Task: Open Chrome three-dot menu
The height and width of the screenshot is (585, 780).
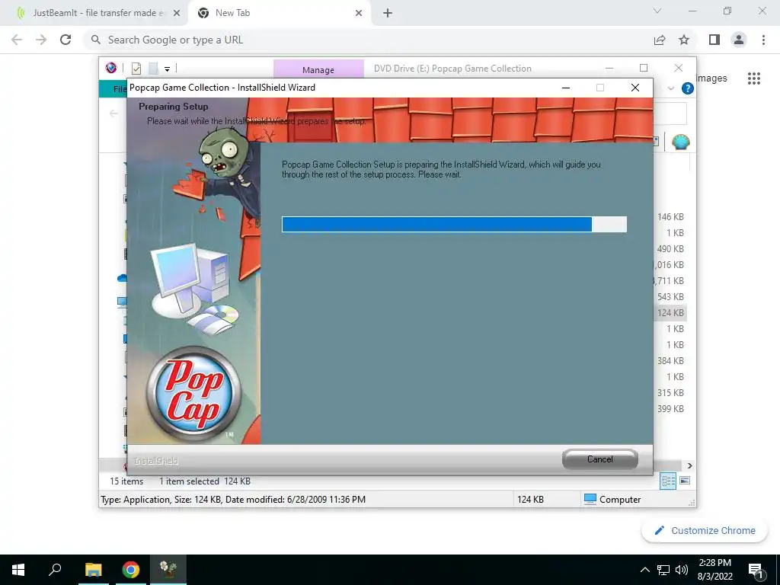Action: coord(763,40)
